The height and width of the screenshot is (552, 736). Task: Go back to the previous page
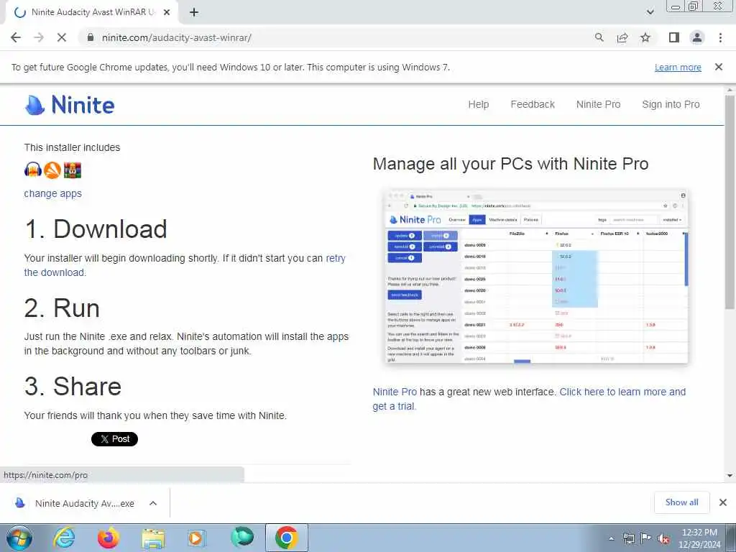[16, 37]
